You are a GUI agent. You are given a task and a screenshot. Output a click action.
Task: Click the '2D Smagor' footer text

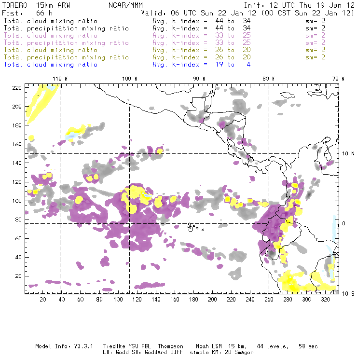pos(239,353)
